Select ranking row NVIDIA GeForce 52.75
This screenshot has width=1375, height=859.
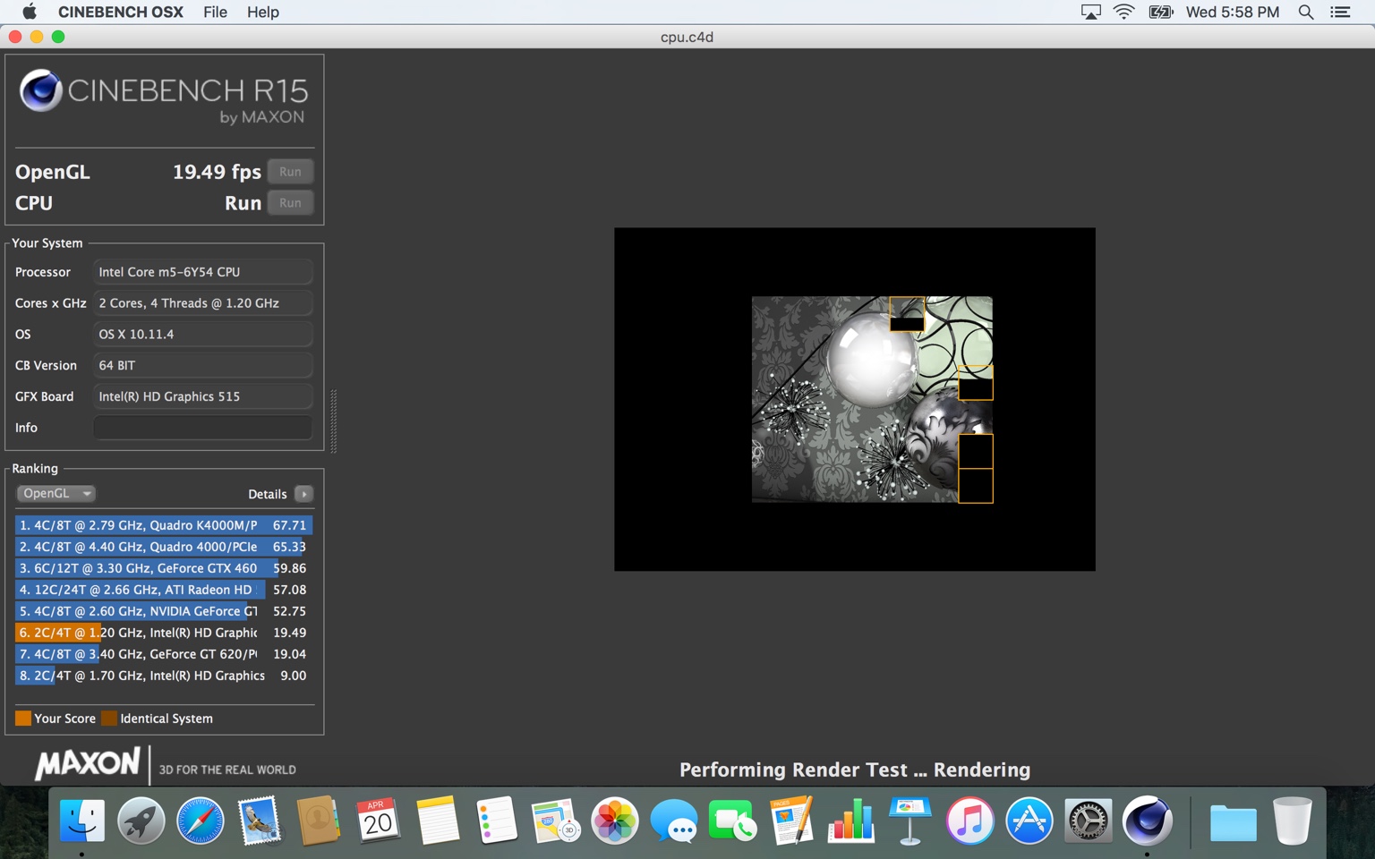tap(164, 611)
